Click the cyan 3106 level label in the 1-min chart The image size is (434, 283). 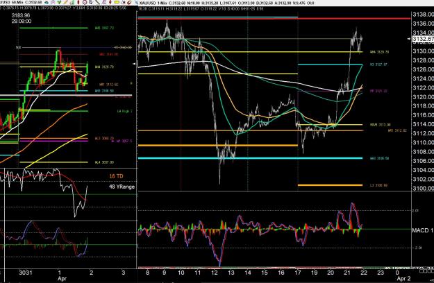379,158
